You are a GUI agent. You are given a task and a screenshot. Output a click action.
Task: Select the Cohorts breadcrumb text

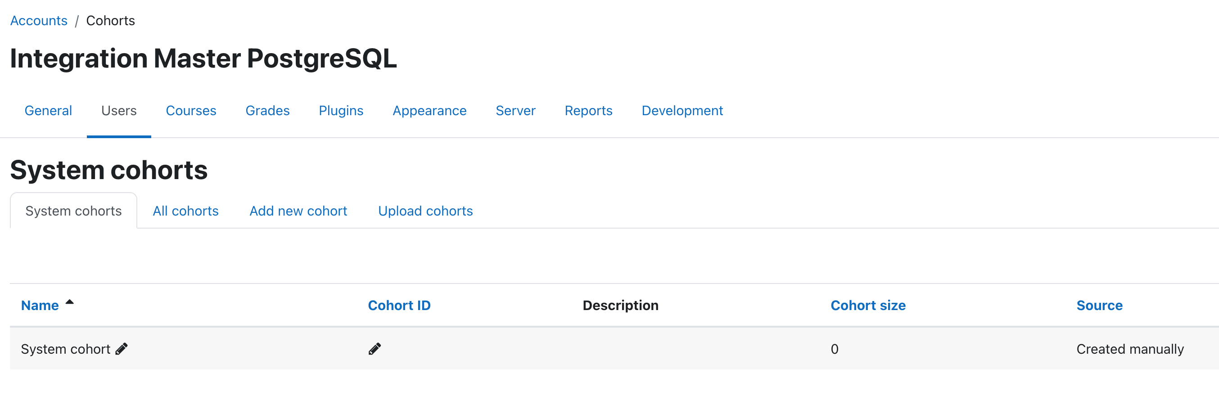(110, 21)
